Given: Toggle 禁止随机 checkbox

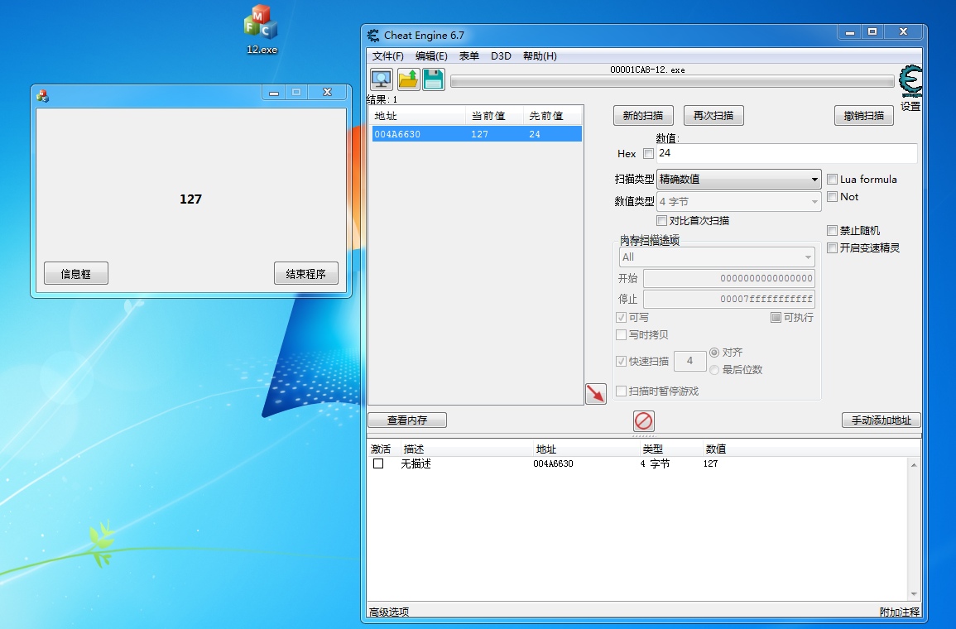Looking at the screenshot, I should click(x=832, y=230).
